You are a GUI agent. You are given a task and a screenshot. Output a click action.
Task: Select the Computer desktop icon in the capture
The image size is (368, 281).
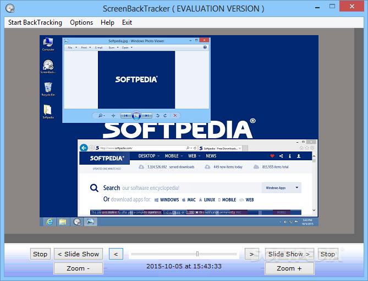[x=48, y=44]
